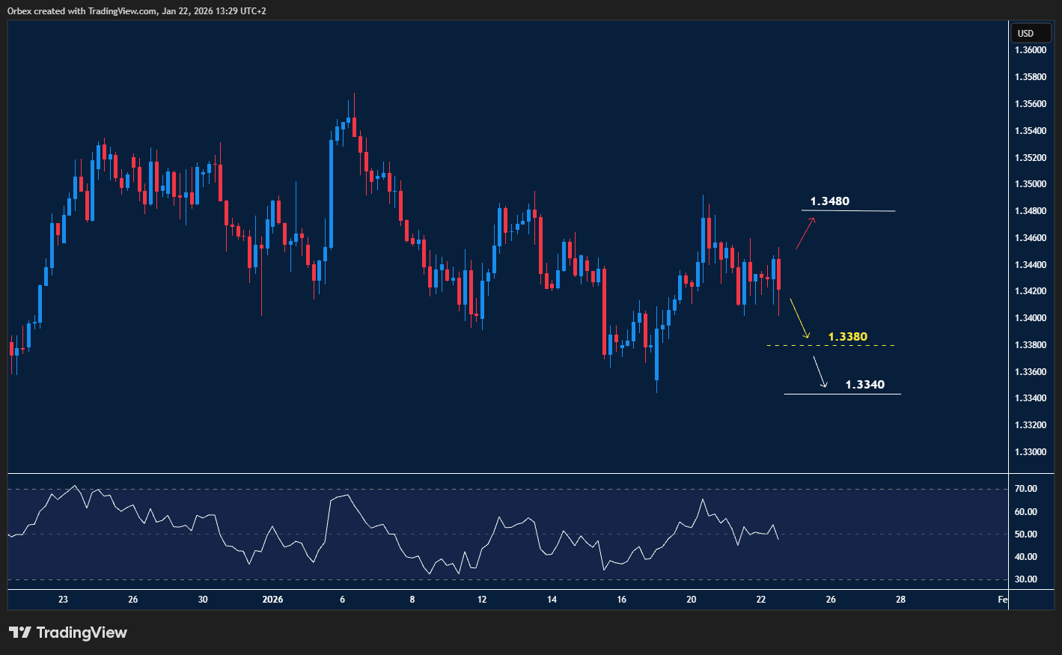
Task: Select the 1.34800 price scale value
Action: pos(1031,211)
